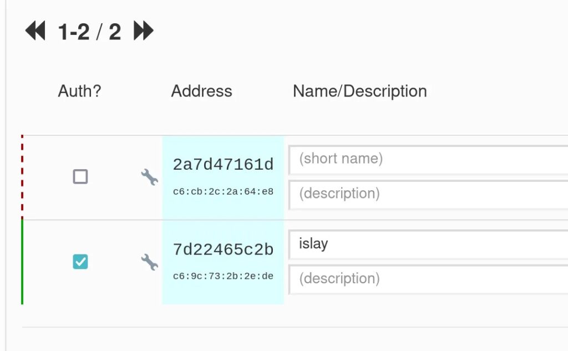568x351 pixels.
Task: Go to next page of members
Action: [x=144, y=32]
